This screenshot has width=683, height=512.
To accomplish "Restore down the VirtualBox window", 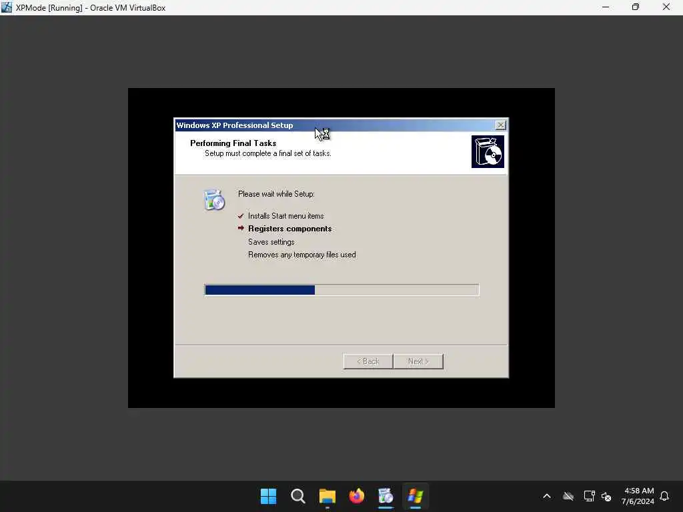I will pyautogui.click(x=636, y=7).
